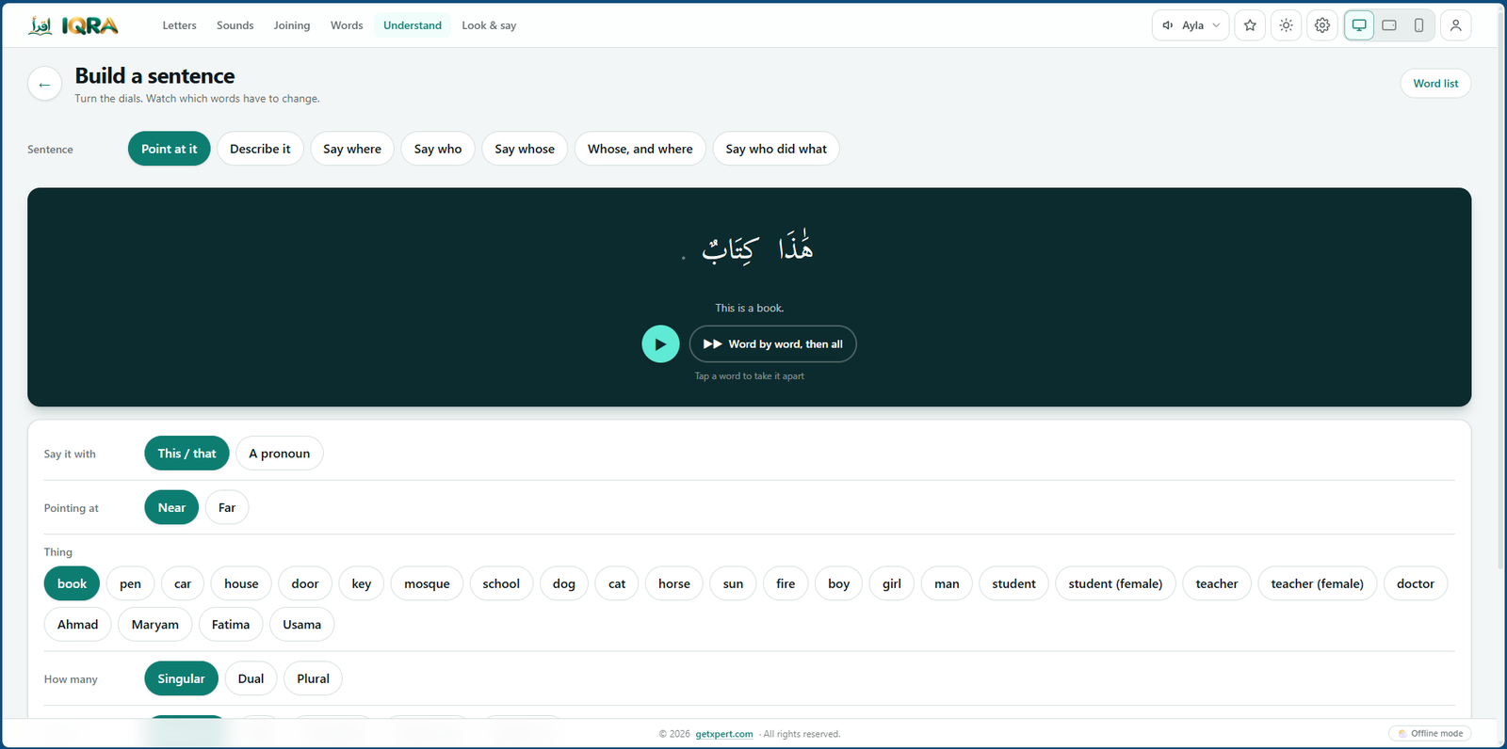Go back with the arrow button

pyautogui.click(x=44, y=84)
